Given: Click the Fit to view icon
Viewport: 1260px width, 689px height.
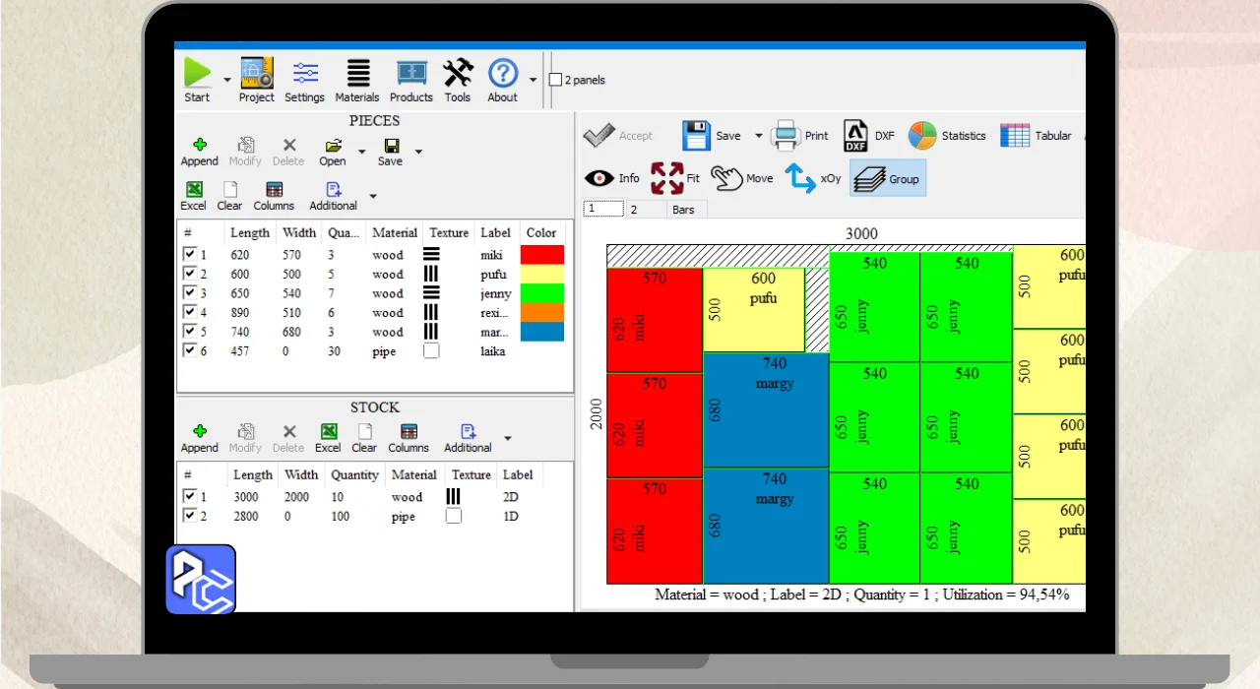Looking at the screenshot, I should 666,178.
